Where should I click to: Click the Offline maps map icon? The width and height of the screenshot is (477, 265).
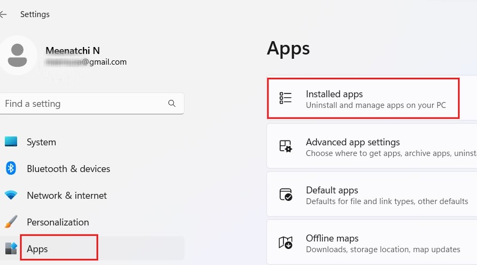[x=286, y=243]
